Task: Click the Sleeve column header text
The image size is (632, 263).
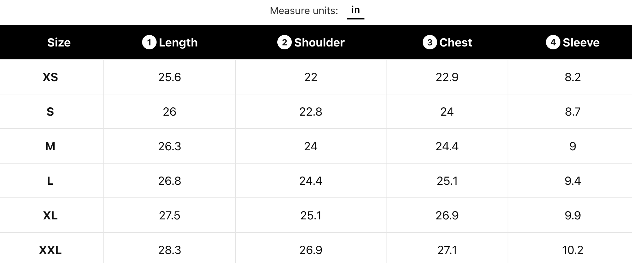Action: pyautogui.click(x=581, y=43)
